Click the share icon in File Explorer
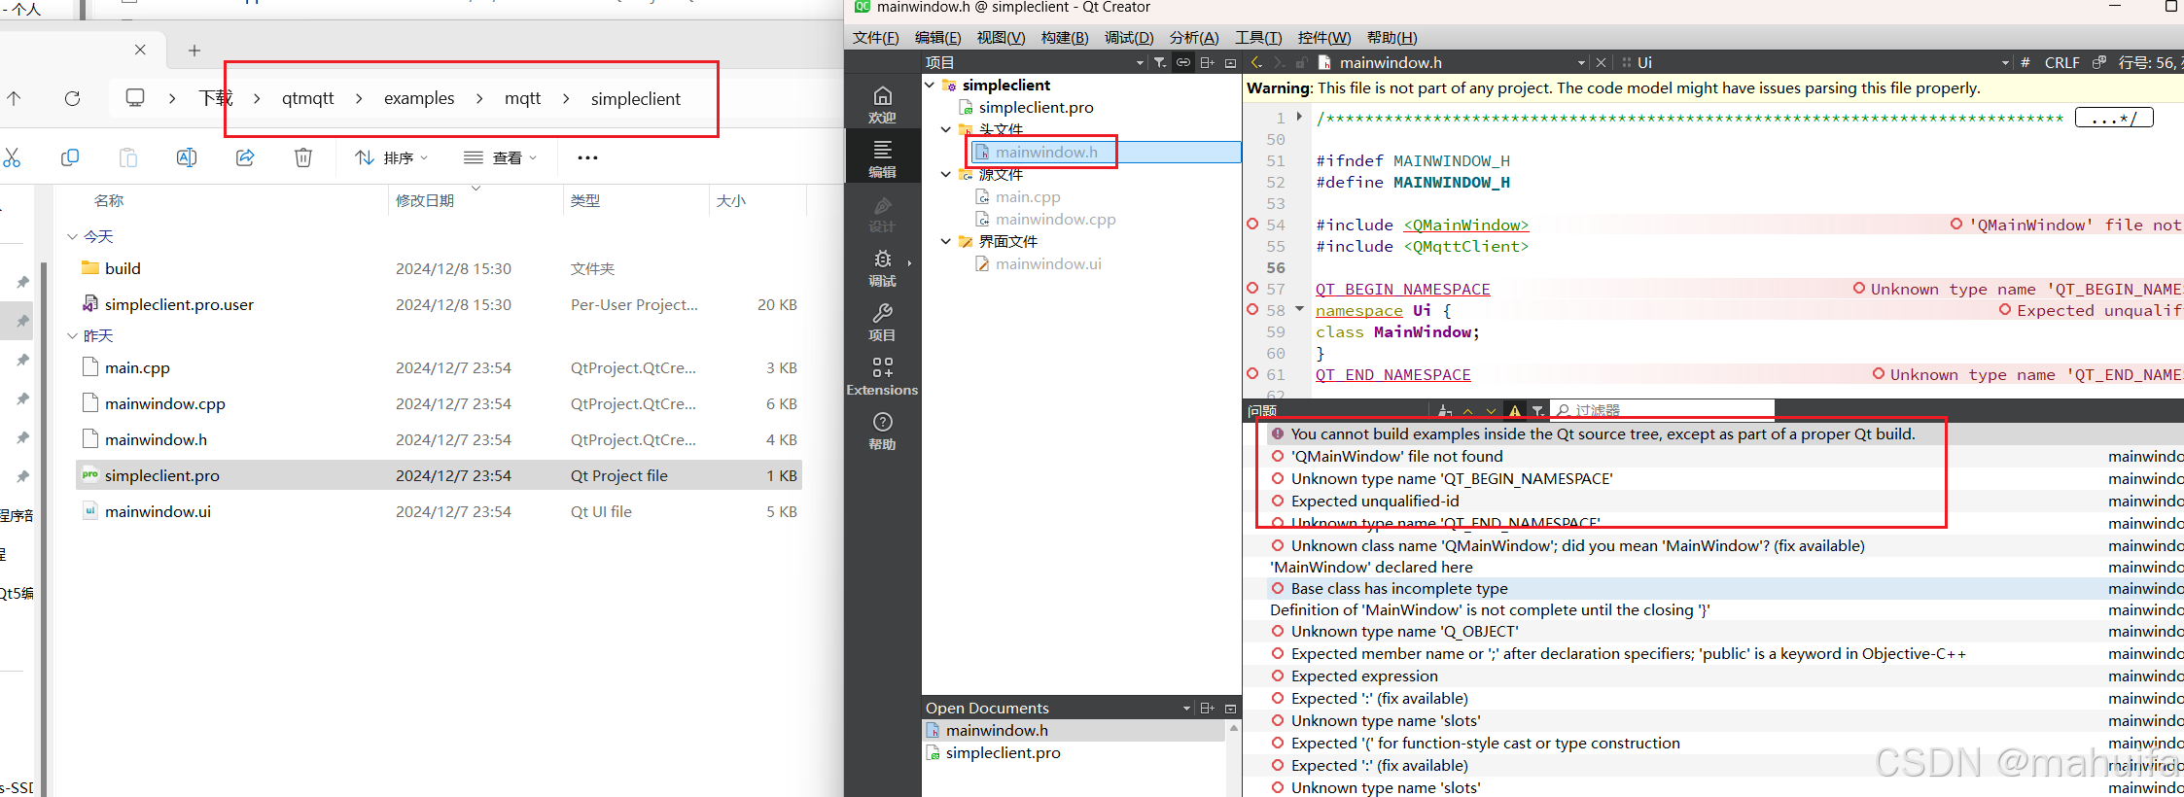The height and width of the screenshot is (797, 2184). pos(245,157)
